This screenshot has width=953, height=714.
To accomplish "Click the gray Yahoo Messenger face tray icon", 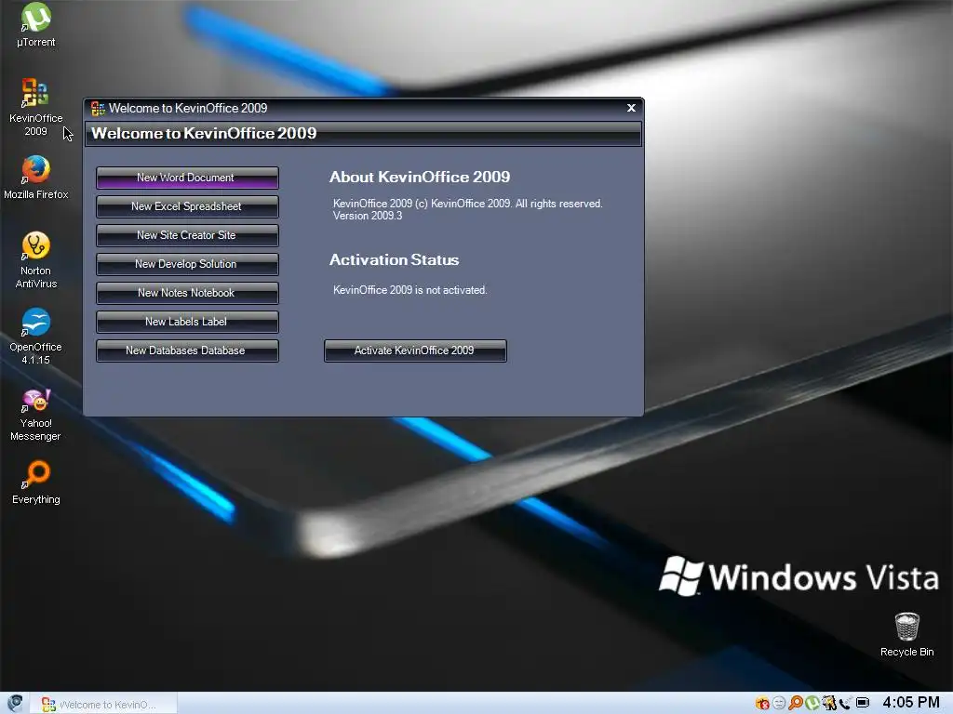I will pos(779,703).
